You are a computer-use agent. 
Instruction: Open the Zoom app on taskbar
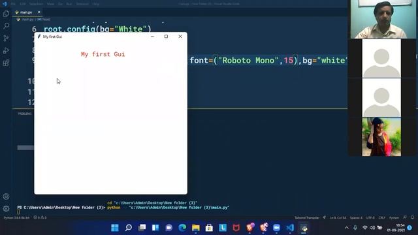click(276, 228)
